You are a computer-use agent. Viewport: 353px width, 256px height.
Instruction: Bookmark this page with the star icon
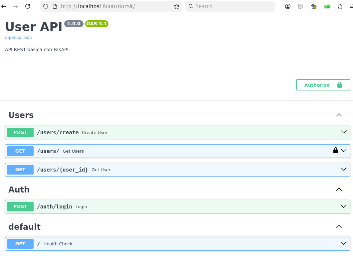pos(177,6)
